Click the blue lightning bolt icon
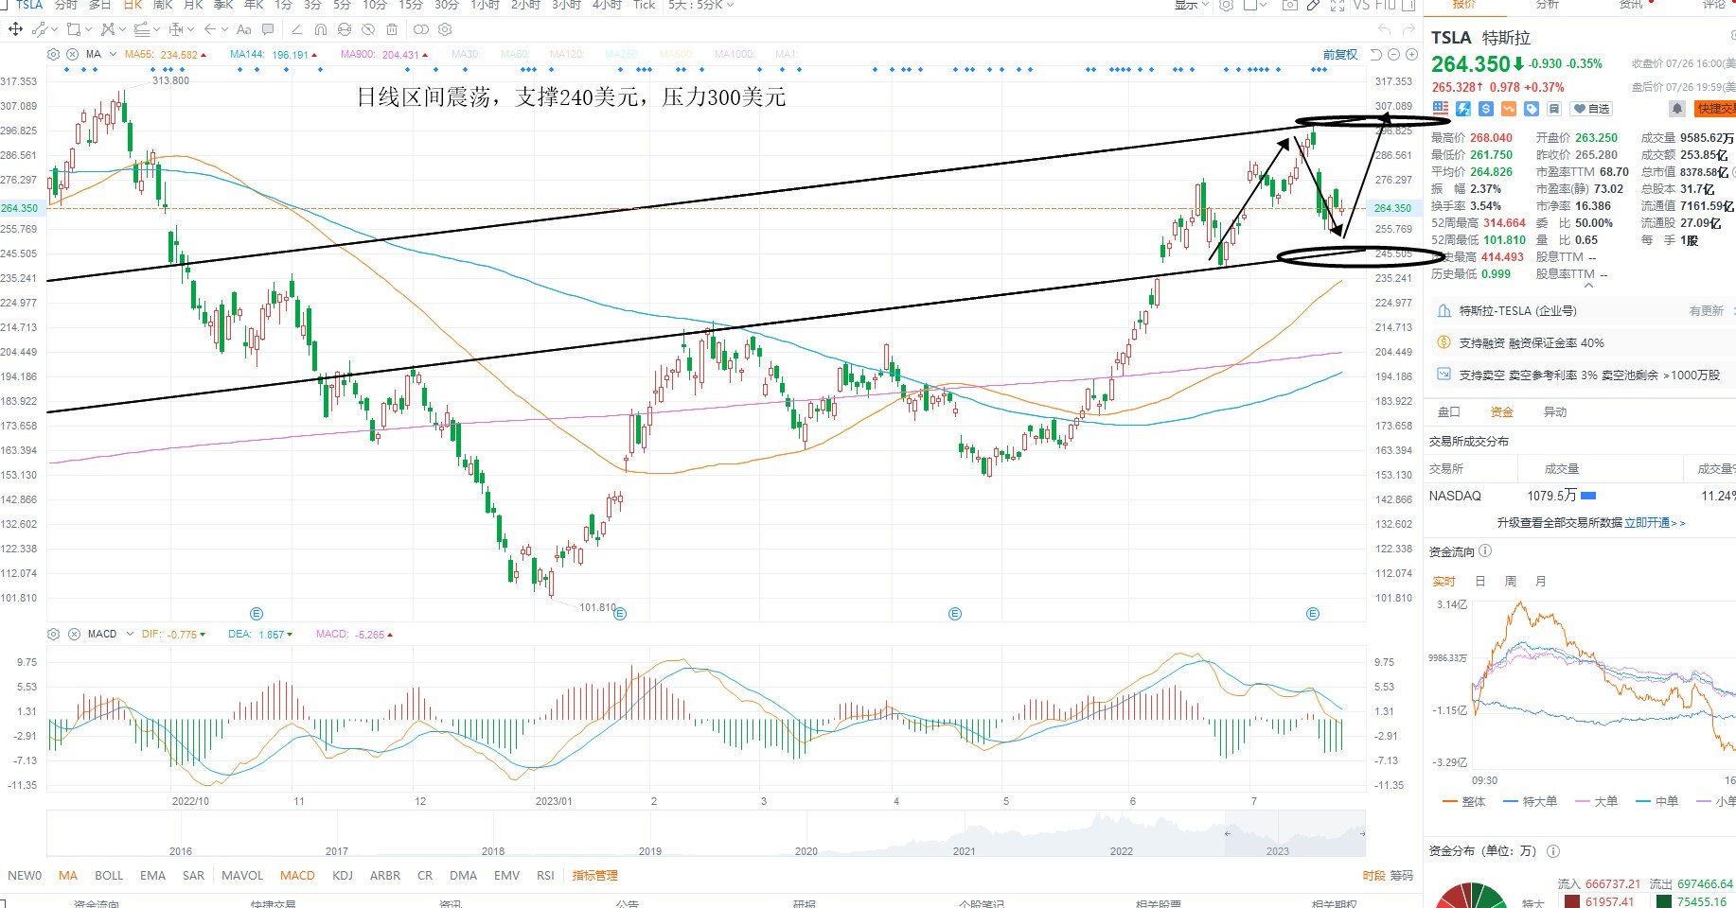Screen dimensions: 1736x908 click(x=1463, y=109)
